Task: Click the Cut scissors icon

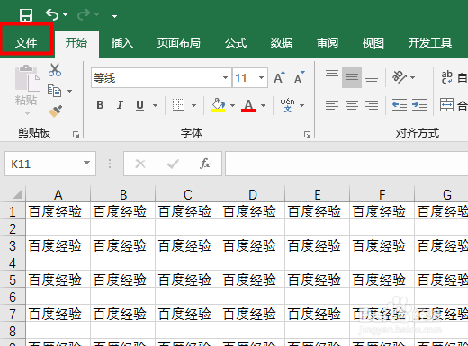Action: coord(55,70)
